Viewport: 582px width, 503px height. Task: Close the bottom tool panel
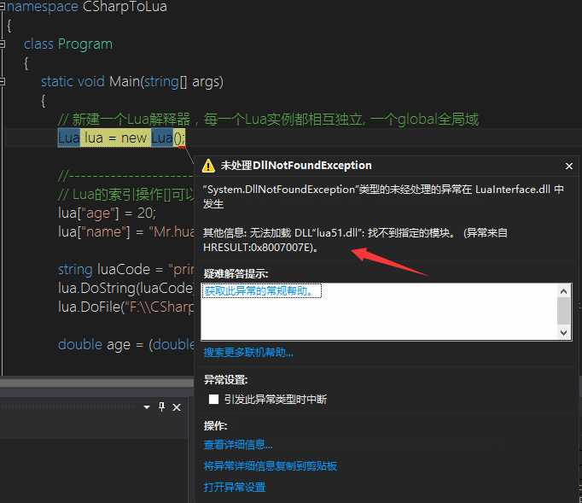click(177, 407)
